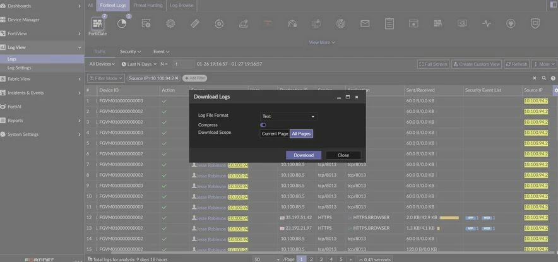The image size is (558, 262).
Task: Toggle the Compress switch
Action: pos(263,125)
